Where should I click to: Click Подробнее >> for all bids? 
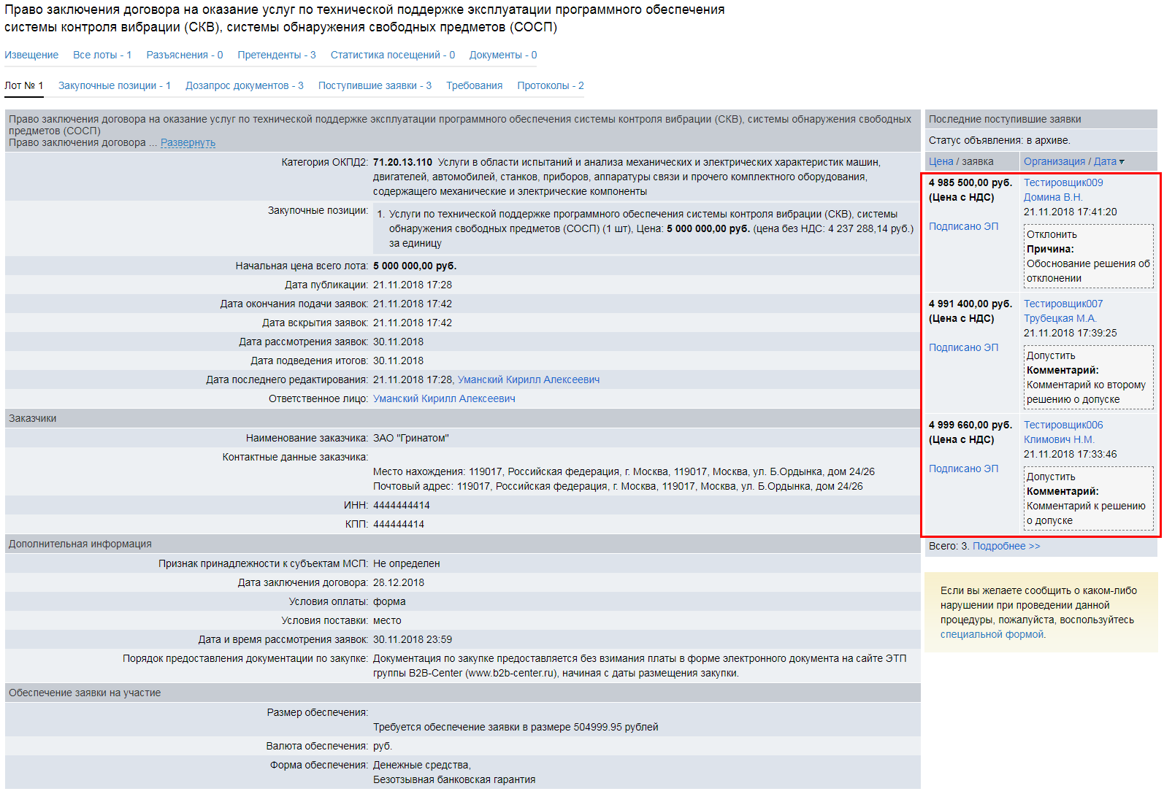[x=1006, y=547]
